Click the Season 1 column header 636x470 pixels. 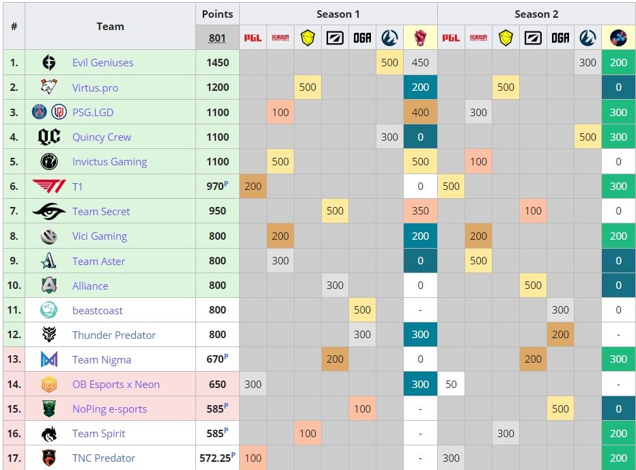tap(338, 14)
